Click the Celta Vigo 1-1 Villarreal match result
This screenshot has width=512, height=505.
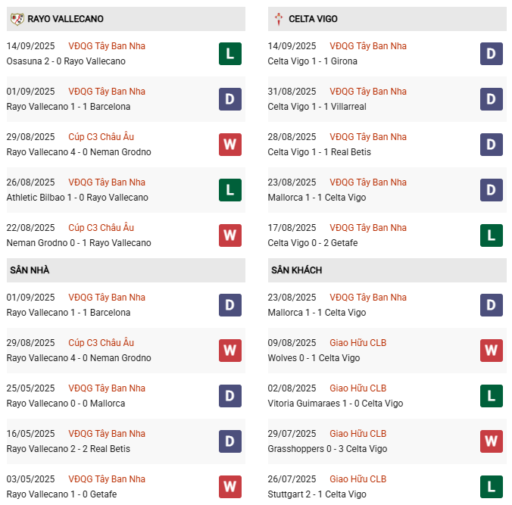click(317, 107)
